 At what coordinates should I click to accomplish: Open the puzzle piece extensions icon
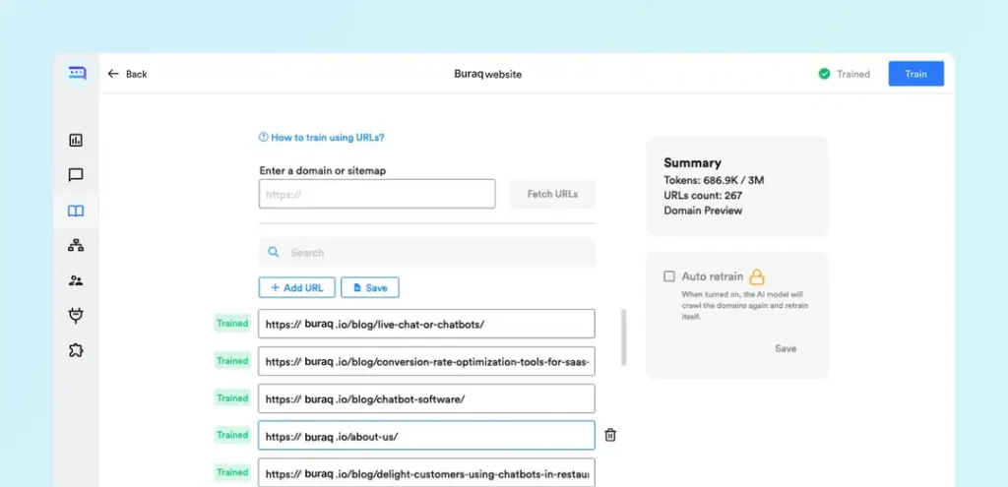76,350
